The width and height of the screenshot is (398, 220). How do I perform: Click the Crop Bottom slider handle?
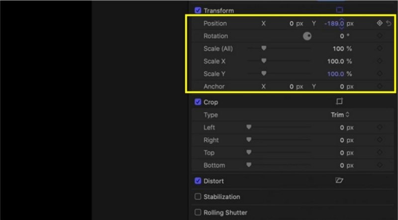[x=249, y=165]
